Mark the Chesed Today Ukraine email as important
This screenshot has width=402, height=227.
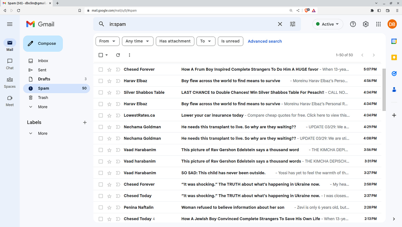tap(118, 196)
